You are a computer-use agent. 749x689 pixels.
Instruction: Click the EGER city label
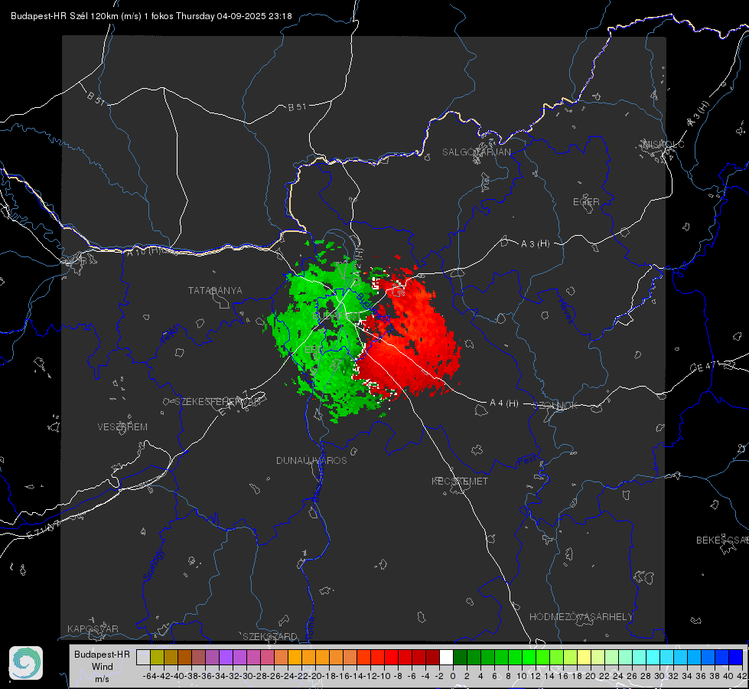[586, 202]
